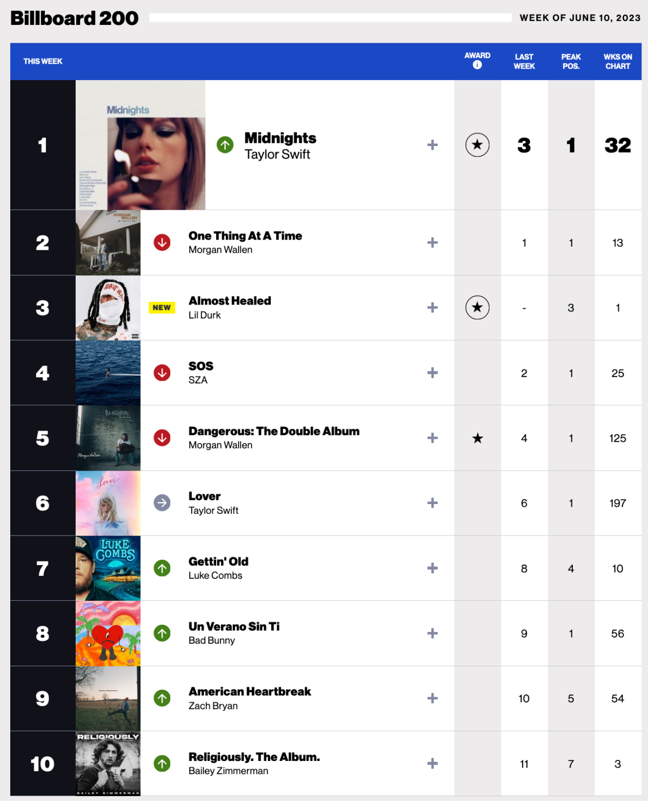648x801 pixels.
Task: Expand Un Verano Sin Ti row details
Action: 432,633
